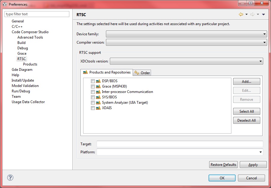
Task: Select General in preferences tree
Action: click(18, 21)
